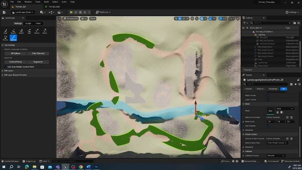Open the Build menu

coord(46,2)
